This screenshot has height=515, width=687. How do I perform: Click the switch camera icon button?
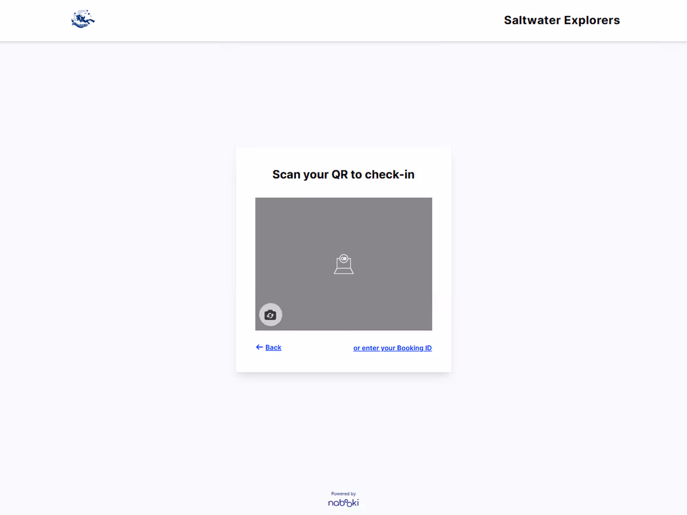271,315
